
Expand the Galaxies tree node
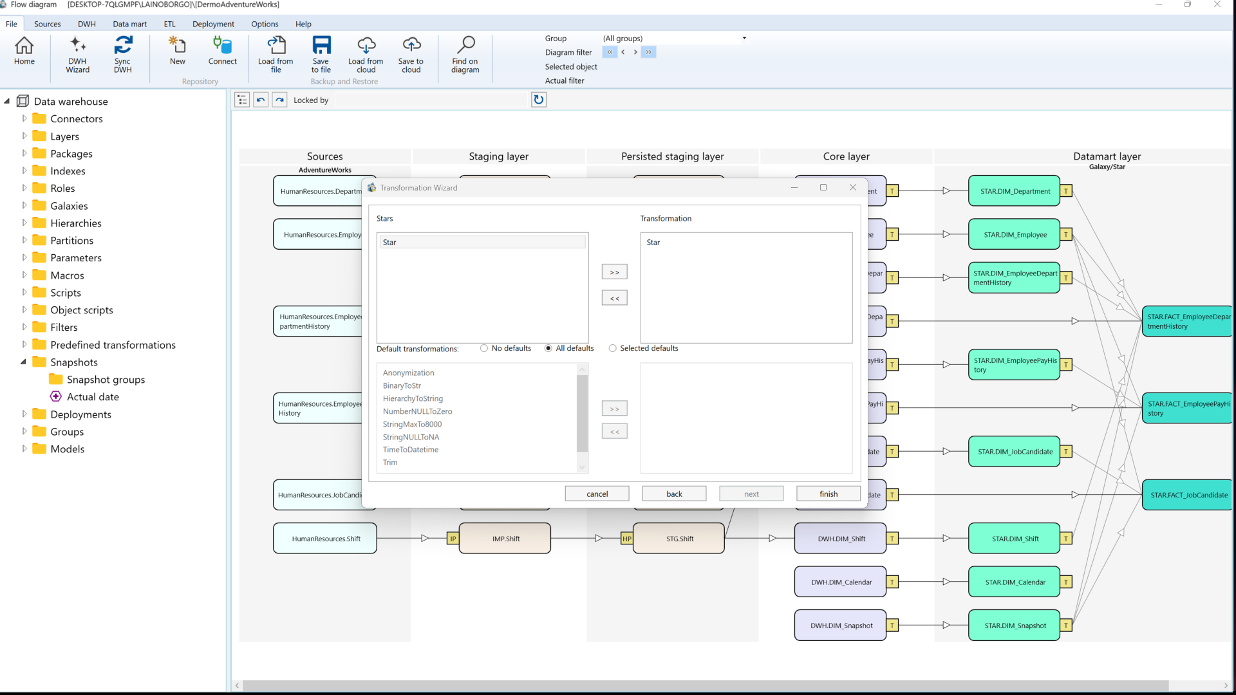click(24, 205)
